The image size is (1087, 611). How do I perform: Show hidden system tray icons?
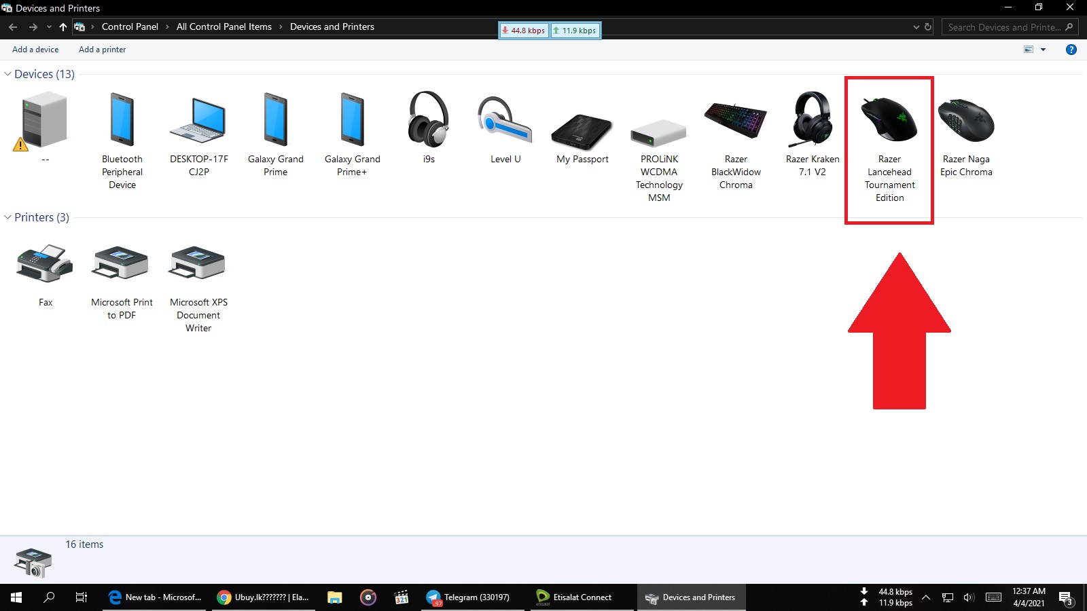[925, 597]
